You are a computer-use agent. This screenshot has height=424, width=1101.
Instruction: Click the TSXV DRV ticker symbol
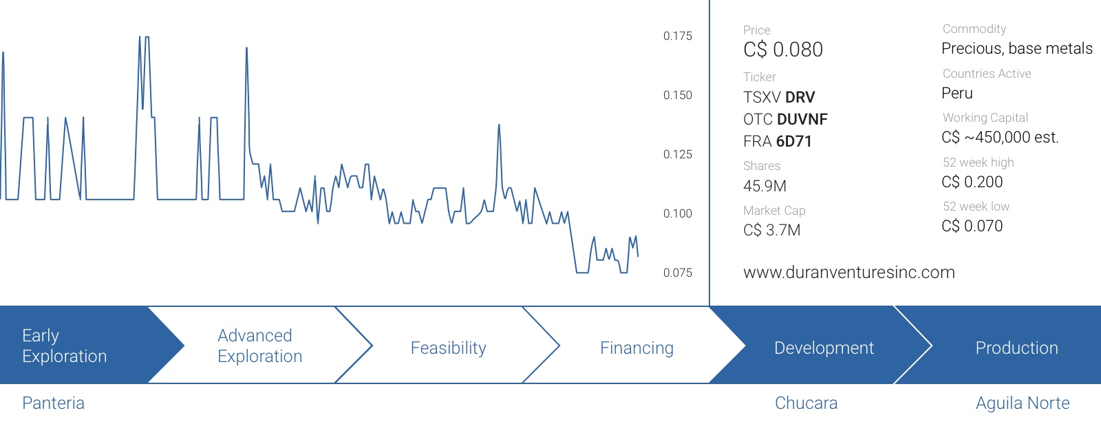tap(779, 97)
